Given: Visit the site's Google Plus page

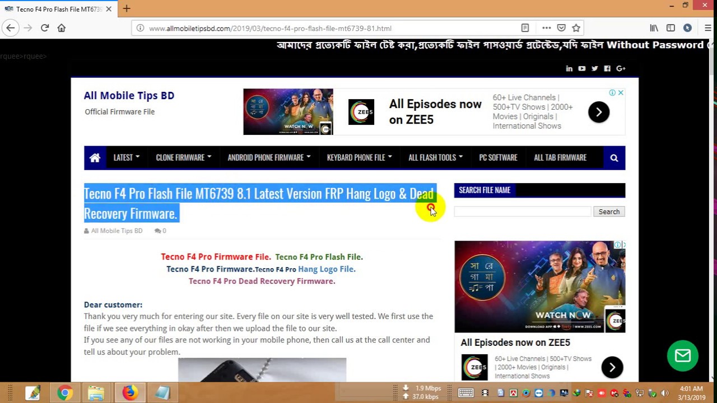Looking at the screenshot, I should (621, 68).
